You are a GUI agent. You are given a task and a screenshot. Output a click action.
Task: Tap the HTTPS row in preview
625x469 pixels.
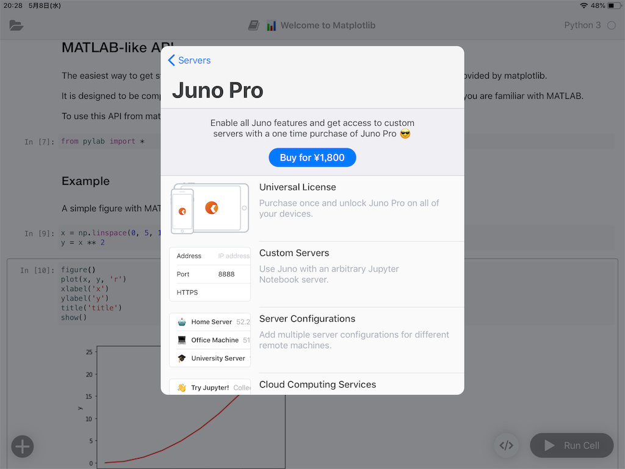coord(210,293)
